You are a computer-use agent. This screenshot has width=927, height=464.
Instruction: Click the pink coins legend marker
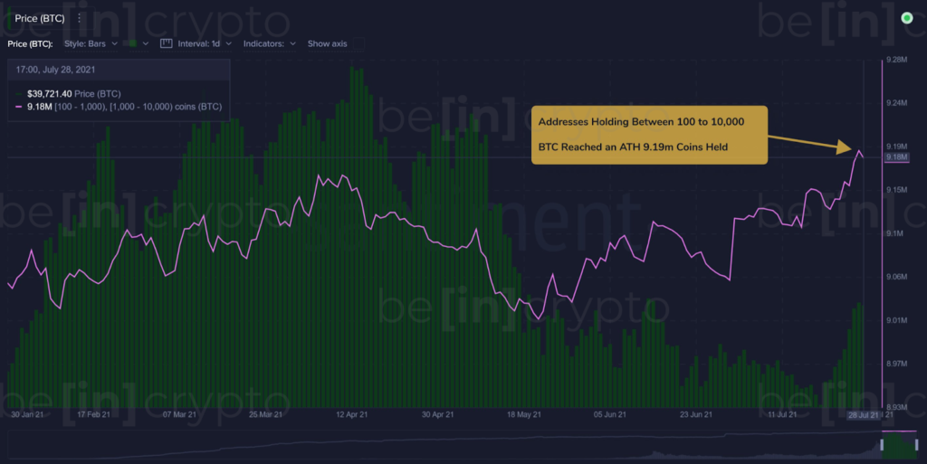18,107
